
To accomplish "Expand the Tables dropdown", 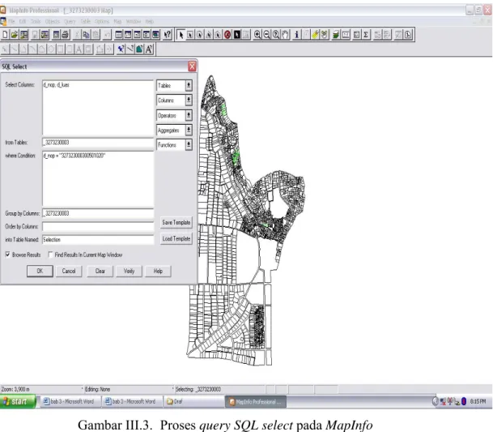I will click(x=189, y=85).
